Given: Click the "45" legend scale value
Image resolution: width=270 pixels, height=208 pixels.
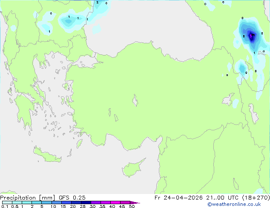Looking at the screenshot, I should (x=122, y=206).
